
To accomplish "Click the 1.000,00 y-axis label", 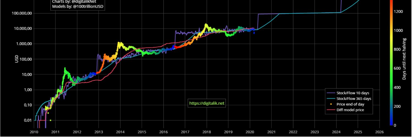I will tap(24, 44).
